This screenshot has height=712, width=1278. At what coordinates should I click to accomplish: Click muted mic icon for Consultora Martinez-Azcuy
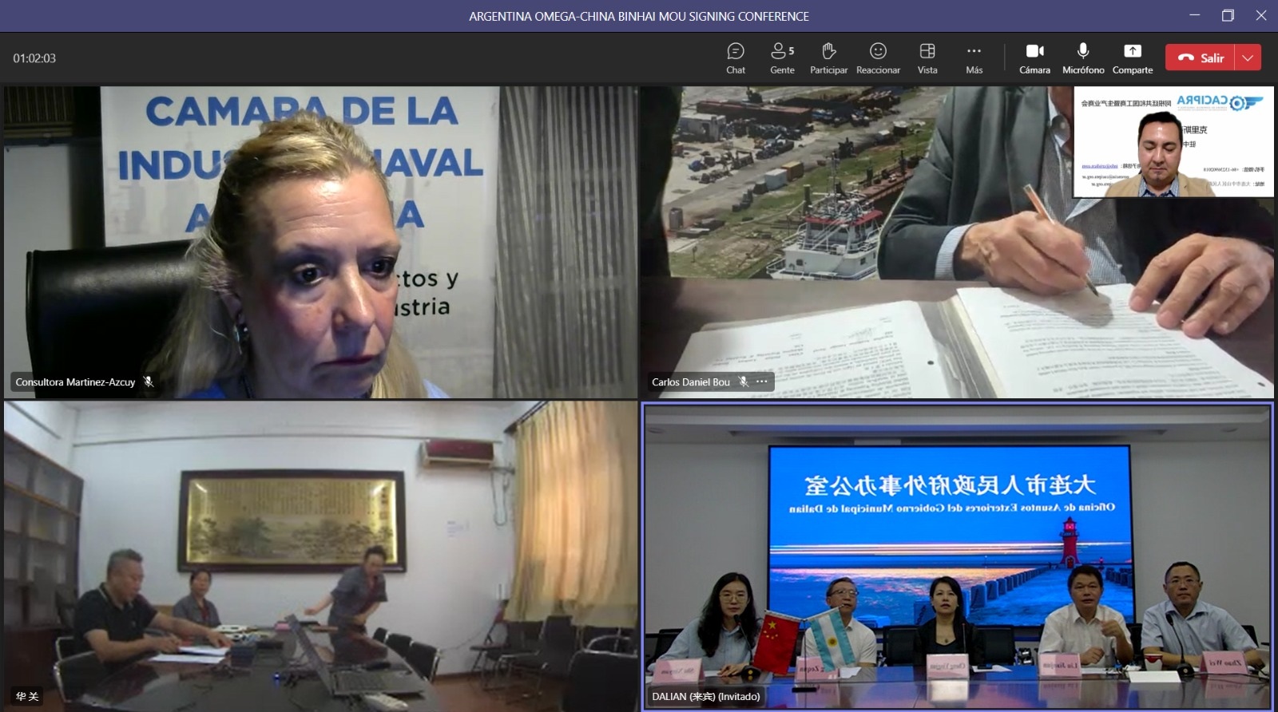tap(148, 382)
